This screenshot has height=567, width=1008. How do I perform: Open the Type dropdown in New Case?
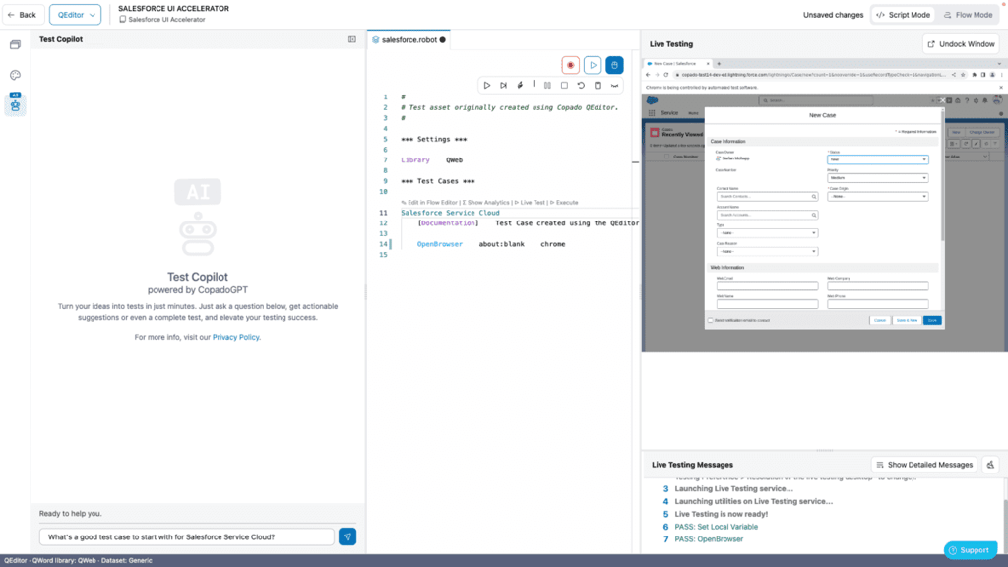click(x=767, y=232)
